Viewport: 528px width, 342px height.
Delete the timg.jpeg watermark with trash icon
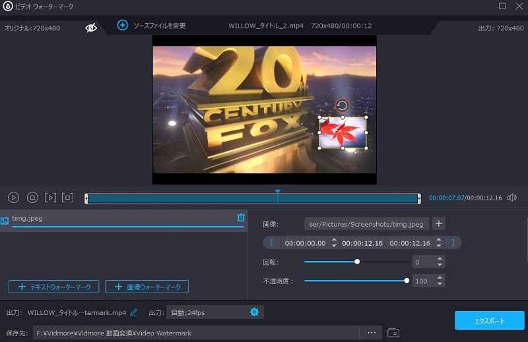(241, 217)
